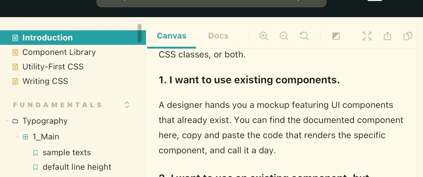Collapse the Typography folder caret
This screenshot has width=423, height=177.
click(x=7, y=121)
